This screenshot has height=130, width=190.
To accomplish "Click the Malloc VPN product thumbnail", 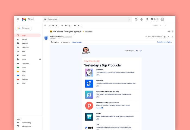I will pos(89,95).
